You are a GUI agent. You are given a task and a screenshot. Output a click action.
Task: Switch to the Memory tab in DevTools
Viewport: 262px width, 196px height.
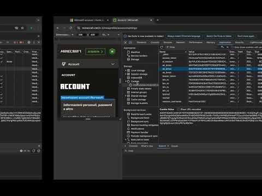211,42
